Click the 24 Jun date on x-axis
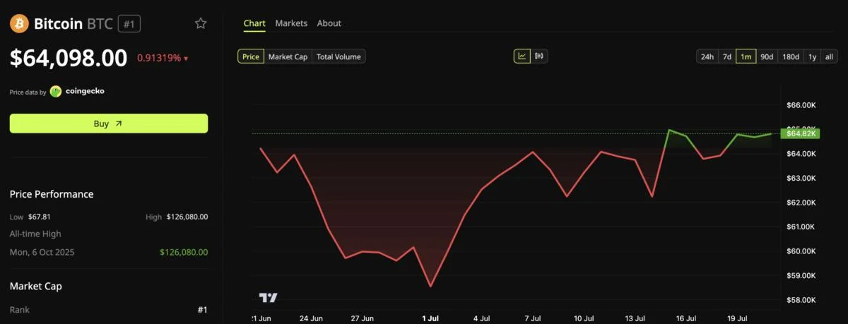 [x=311, y=318]
